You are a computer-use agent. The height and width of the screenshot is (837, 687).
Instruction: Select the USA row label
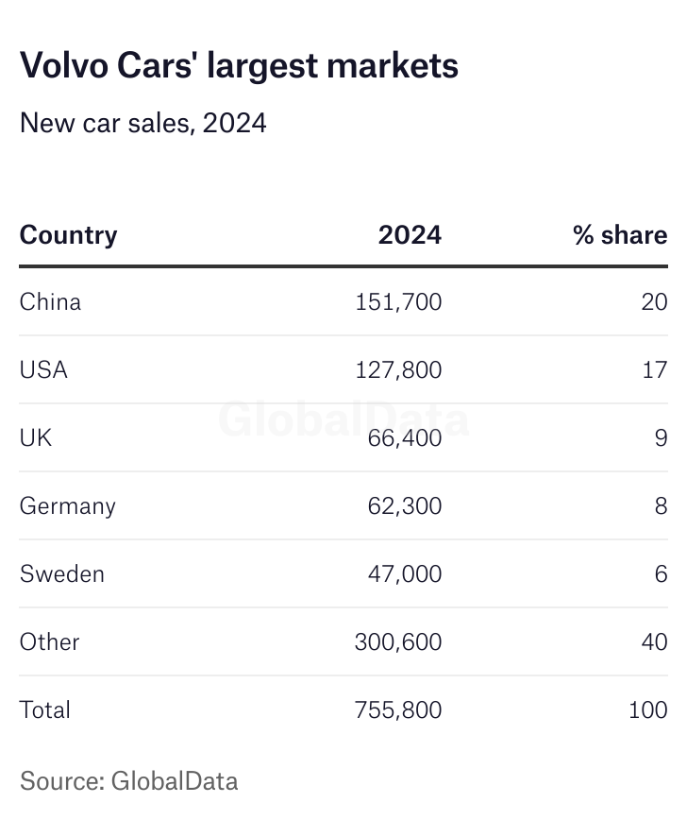(x=43, y=369)
